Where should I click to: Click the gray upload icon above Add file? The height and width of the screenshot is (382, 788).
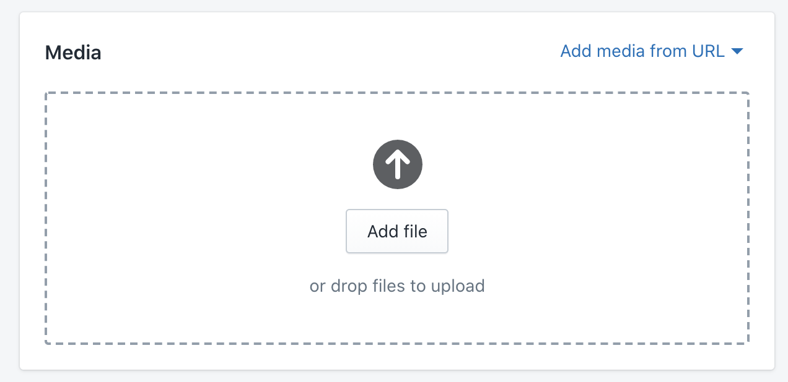[x=397, y=164]
